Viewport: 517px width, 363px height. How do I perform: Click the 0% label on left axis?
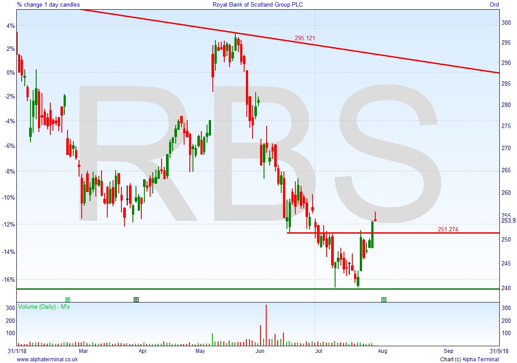pos(11,72)
